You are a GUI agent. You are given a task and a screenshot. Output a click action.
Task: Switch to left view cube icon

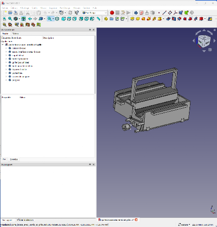click(92, 19)
